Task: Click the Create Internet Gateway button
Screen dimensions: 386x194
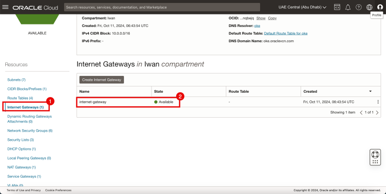Action: tap(102, 79)
